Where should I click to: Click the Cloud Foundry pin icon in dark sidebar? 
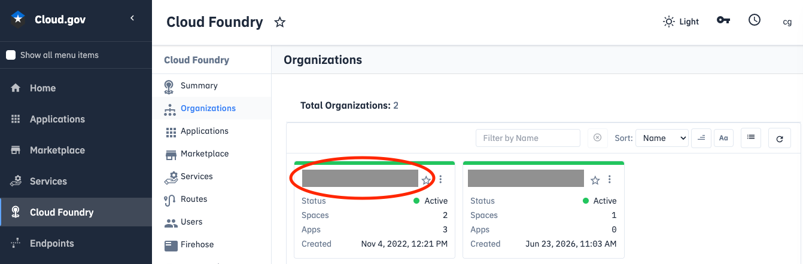point(16,212)
